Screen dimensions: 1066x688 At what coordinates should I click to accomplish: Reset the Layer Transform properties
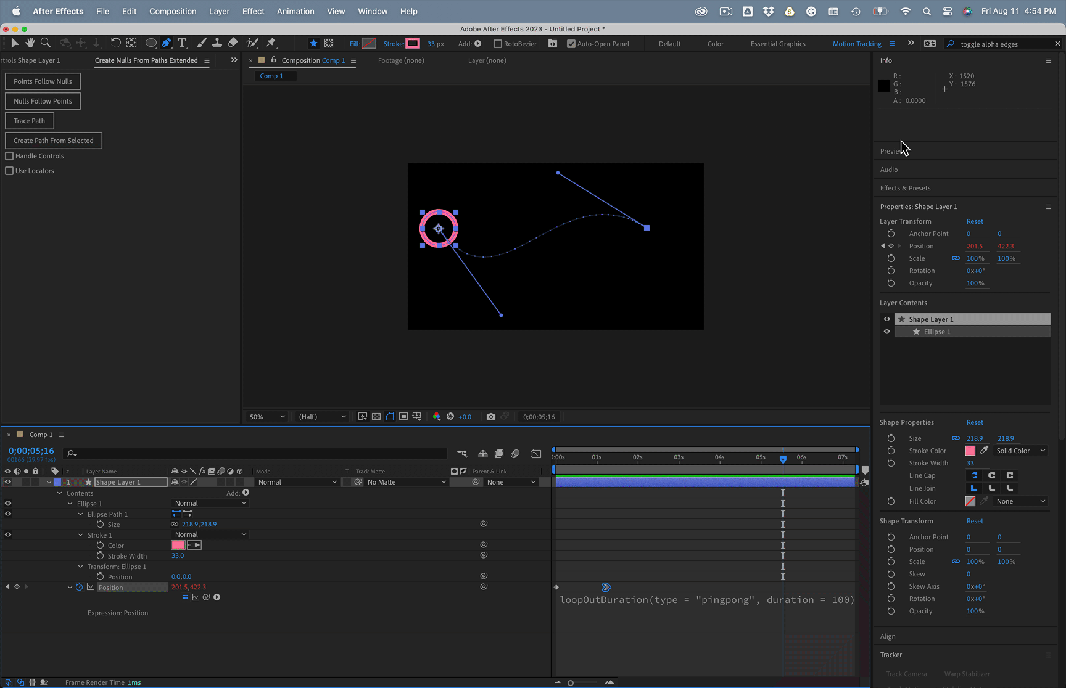975,221
